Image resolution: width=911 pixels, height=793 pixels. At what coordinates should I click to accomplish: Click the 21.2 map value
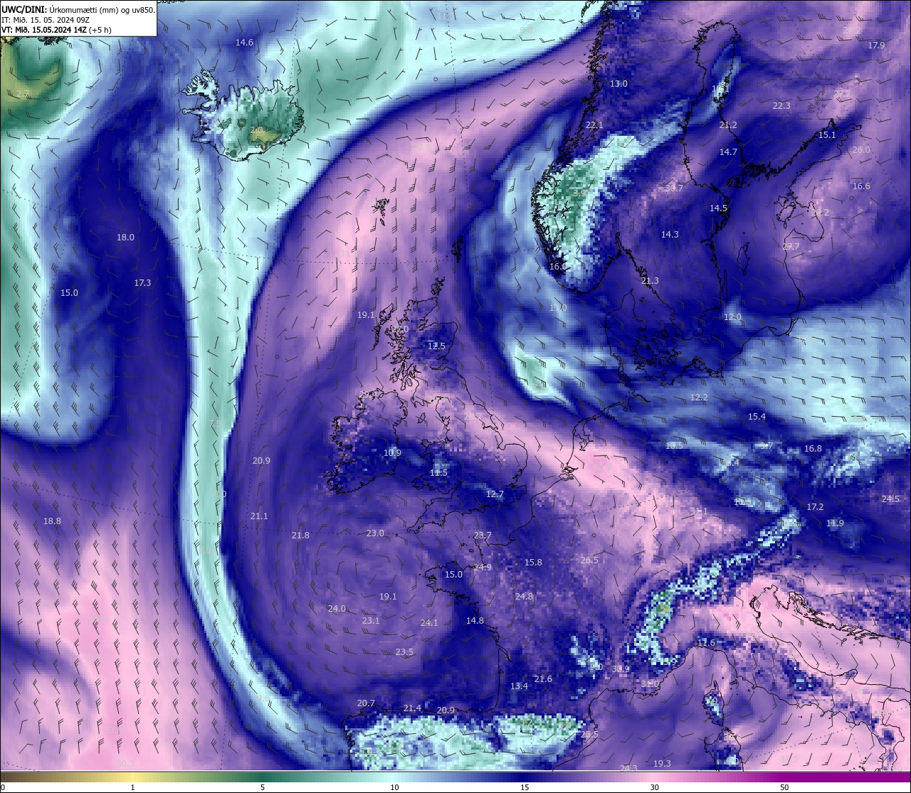pos(728,125)
